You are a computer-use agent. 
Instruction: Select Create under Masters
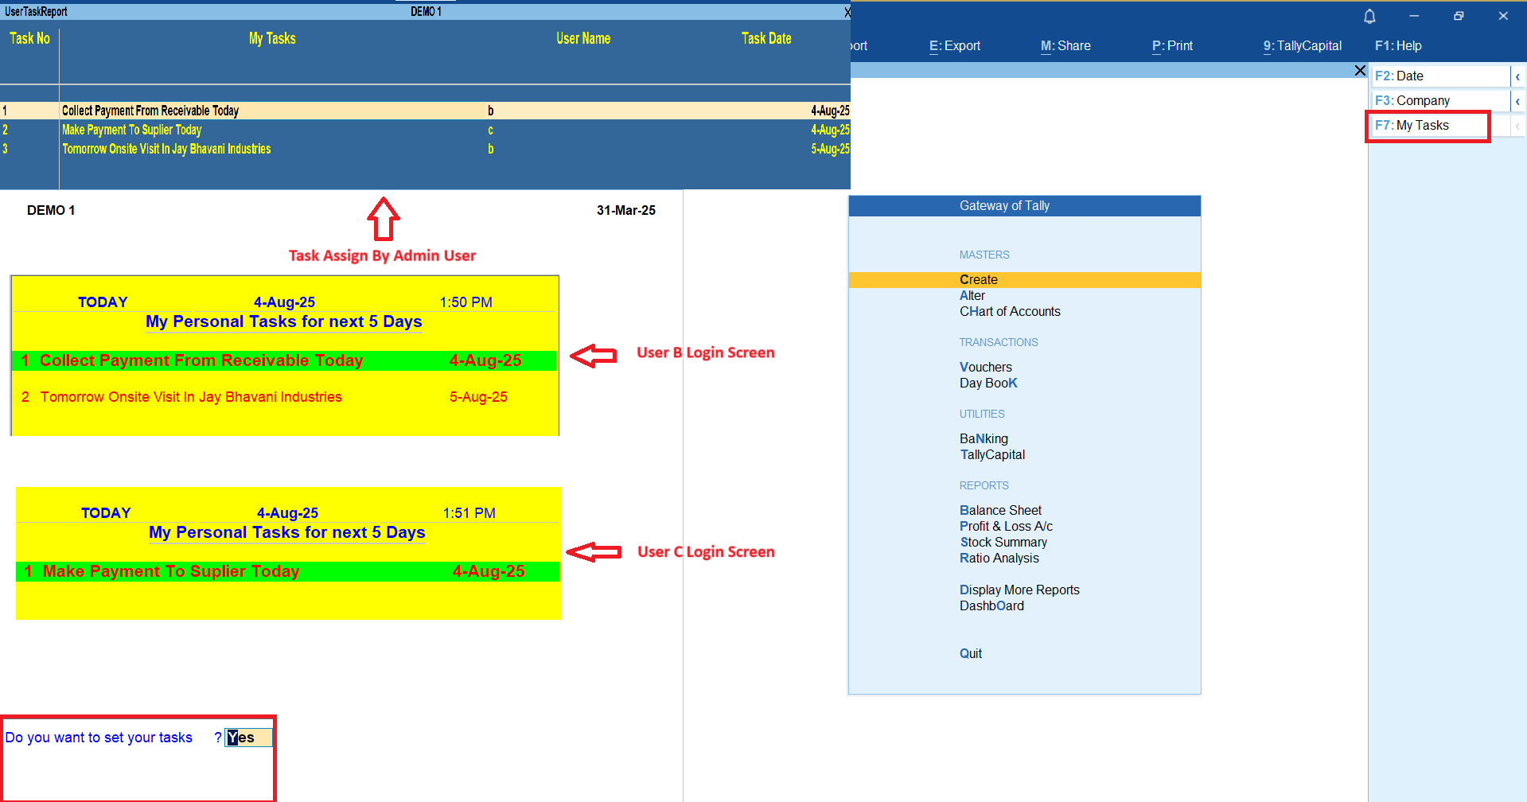[979, 280]
